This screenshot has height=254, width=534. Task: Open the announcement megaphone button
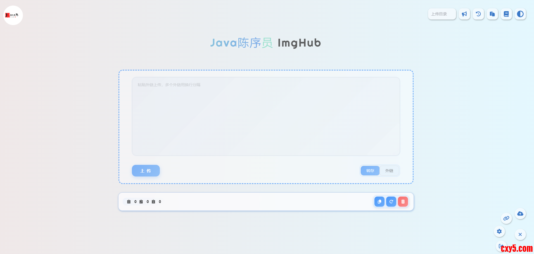[x=464, y=14]
